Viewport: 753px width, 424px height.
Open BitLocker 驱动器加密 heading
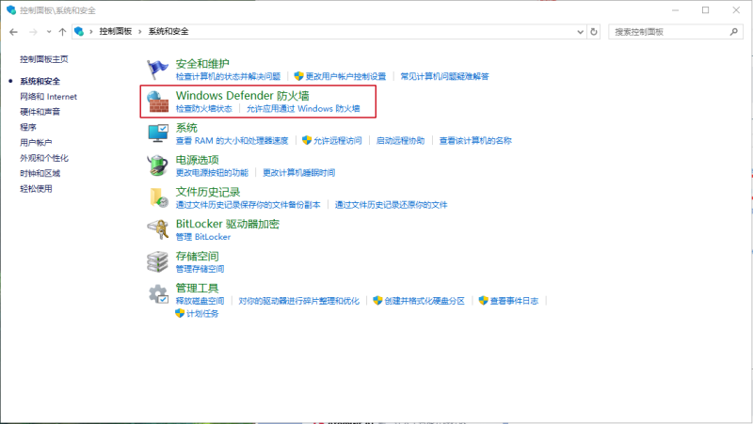click(227, 224)
